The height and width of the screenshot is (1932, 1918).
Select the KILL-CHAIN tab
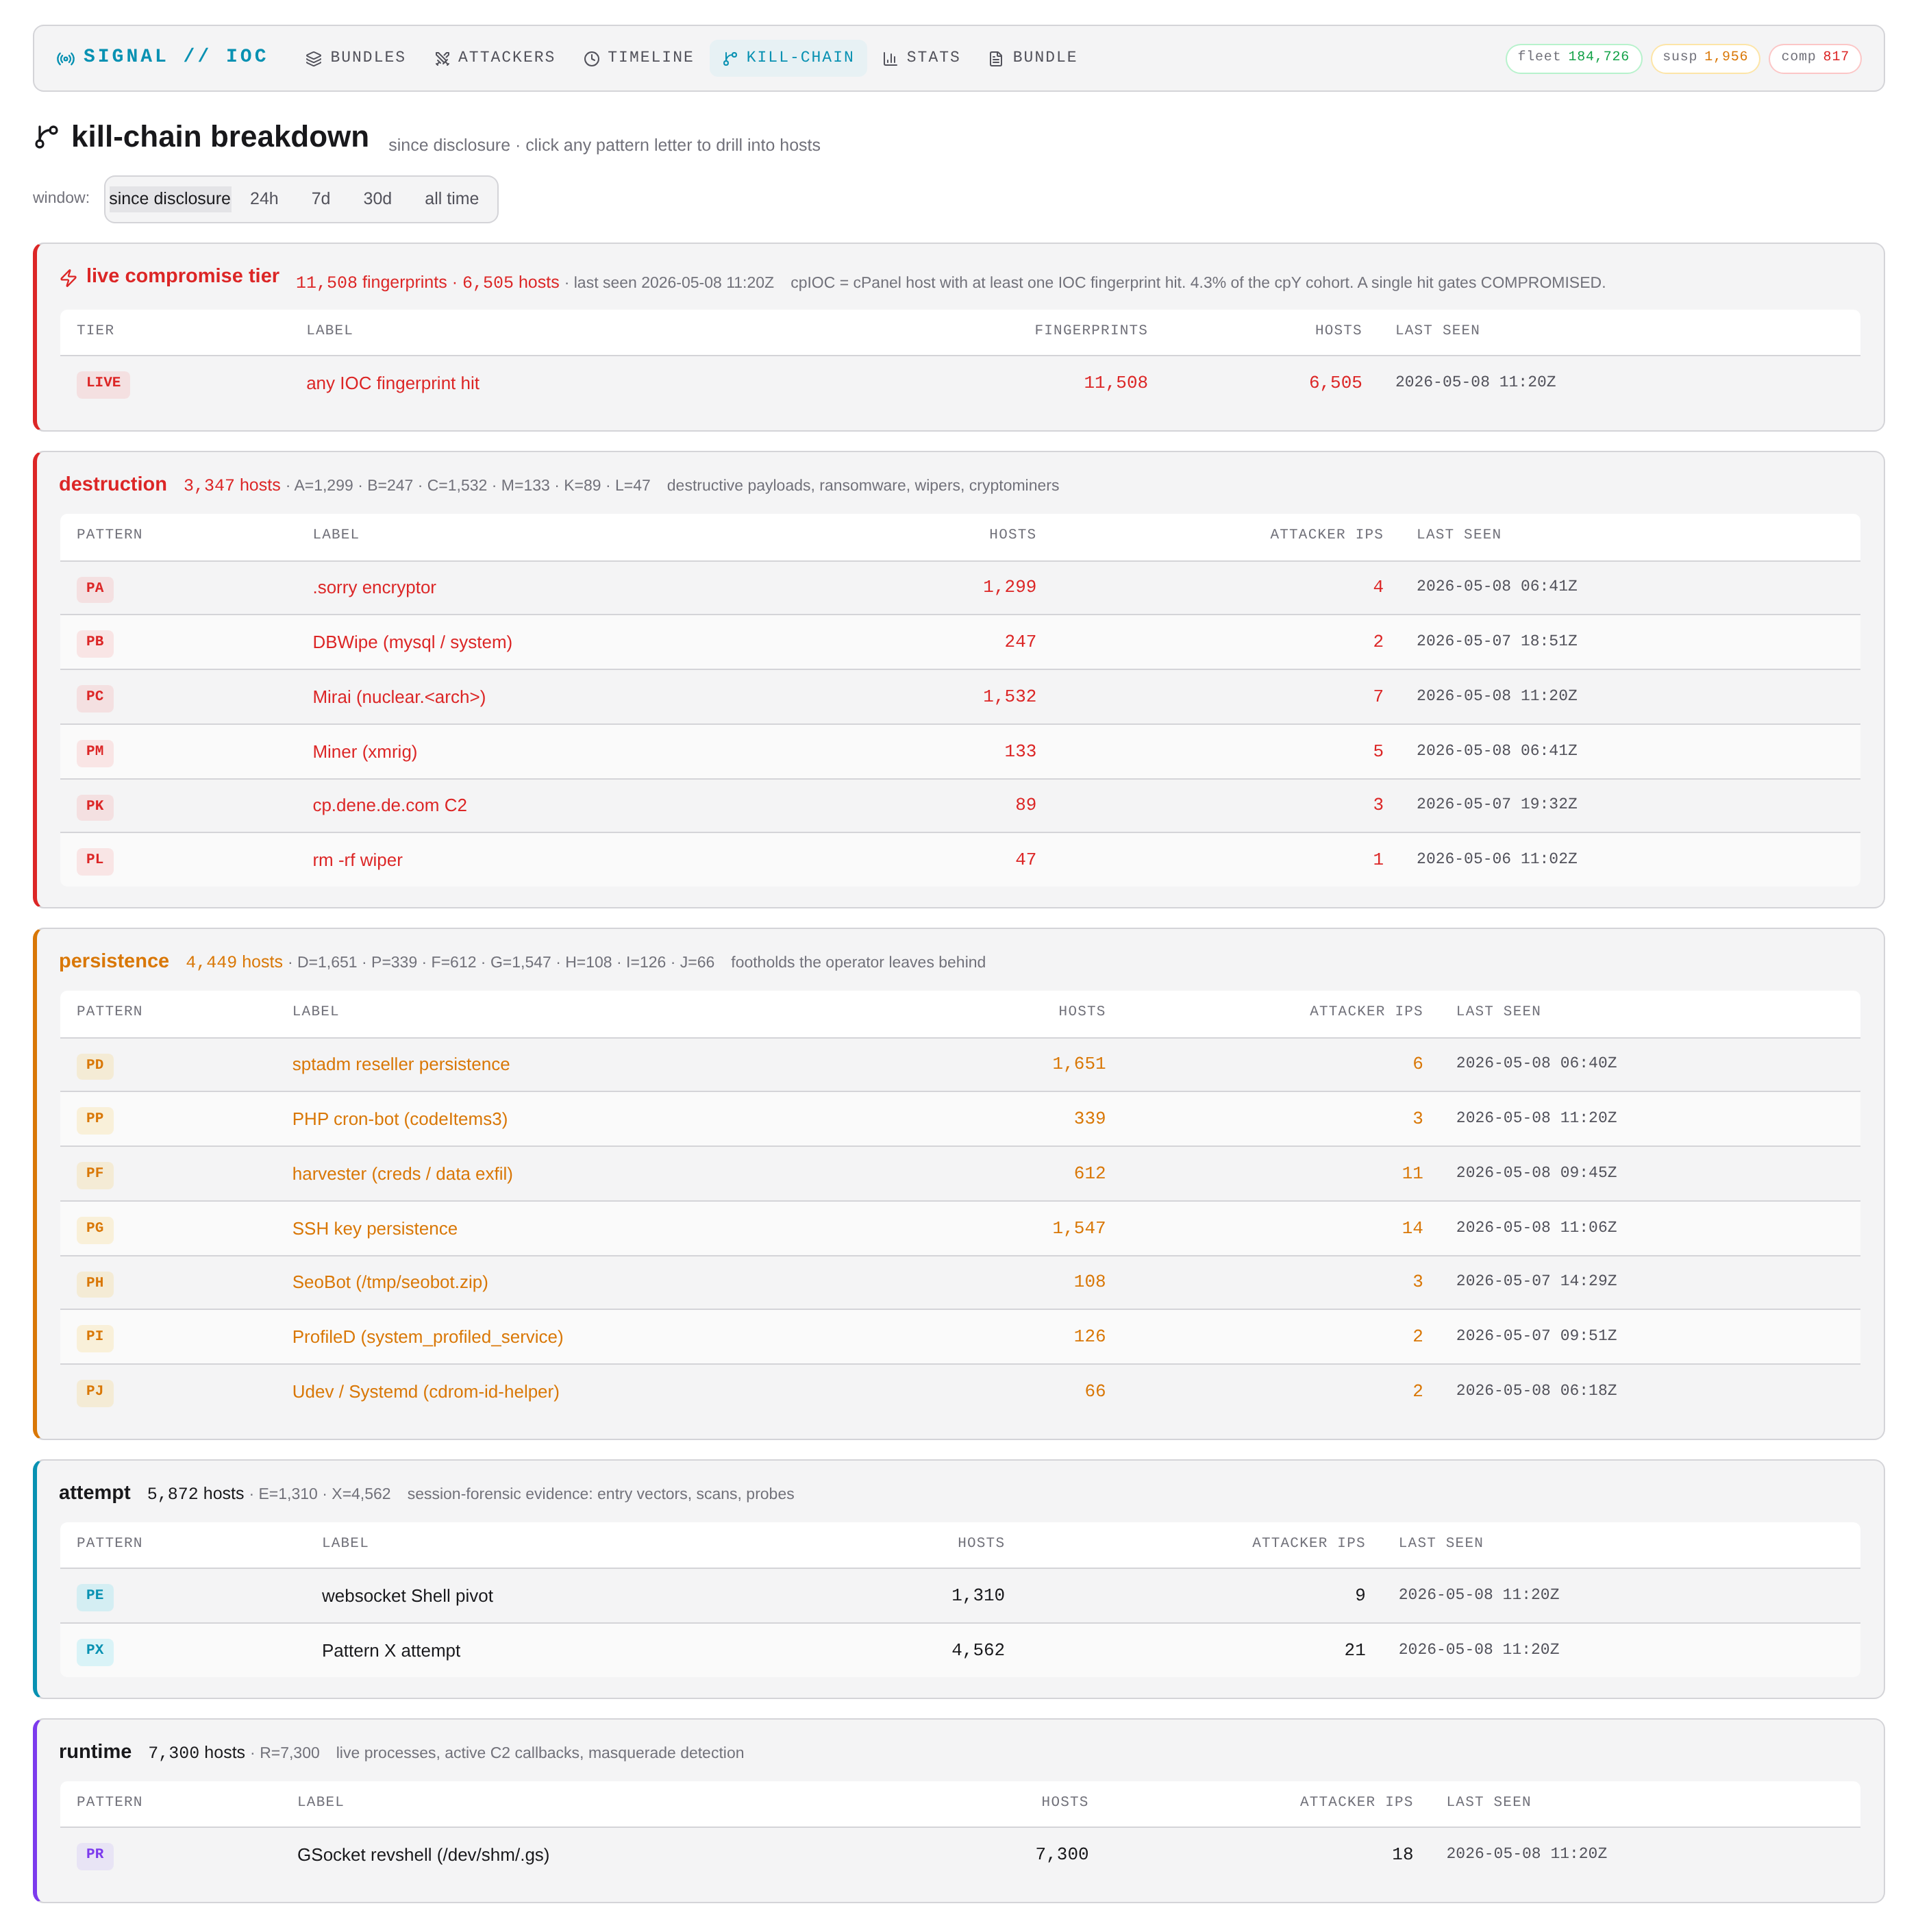[789, 58]
